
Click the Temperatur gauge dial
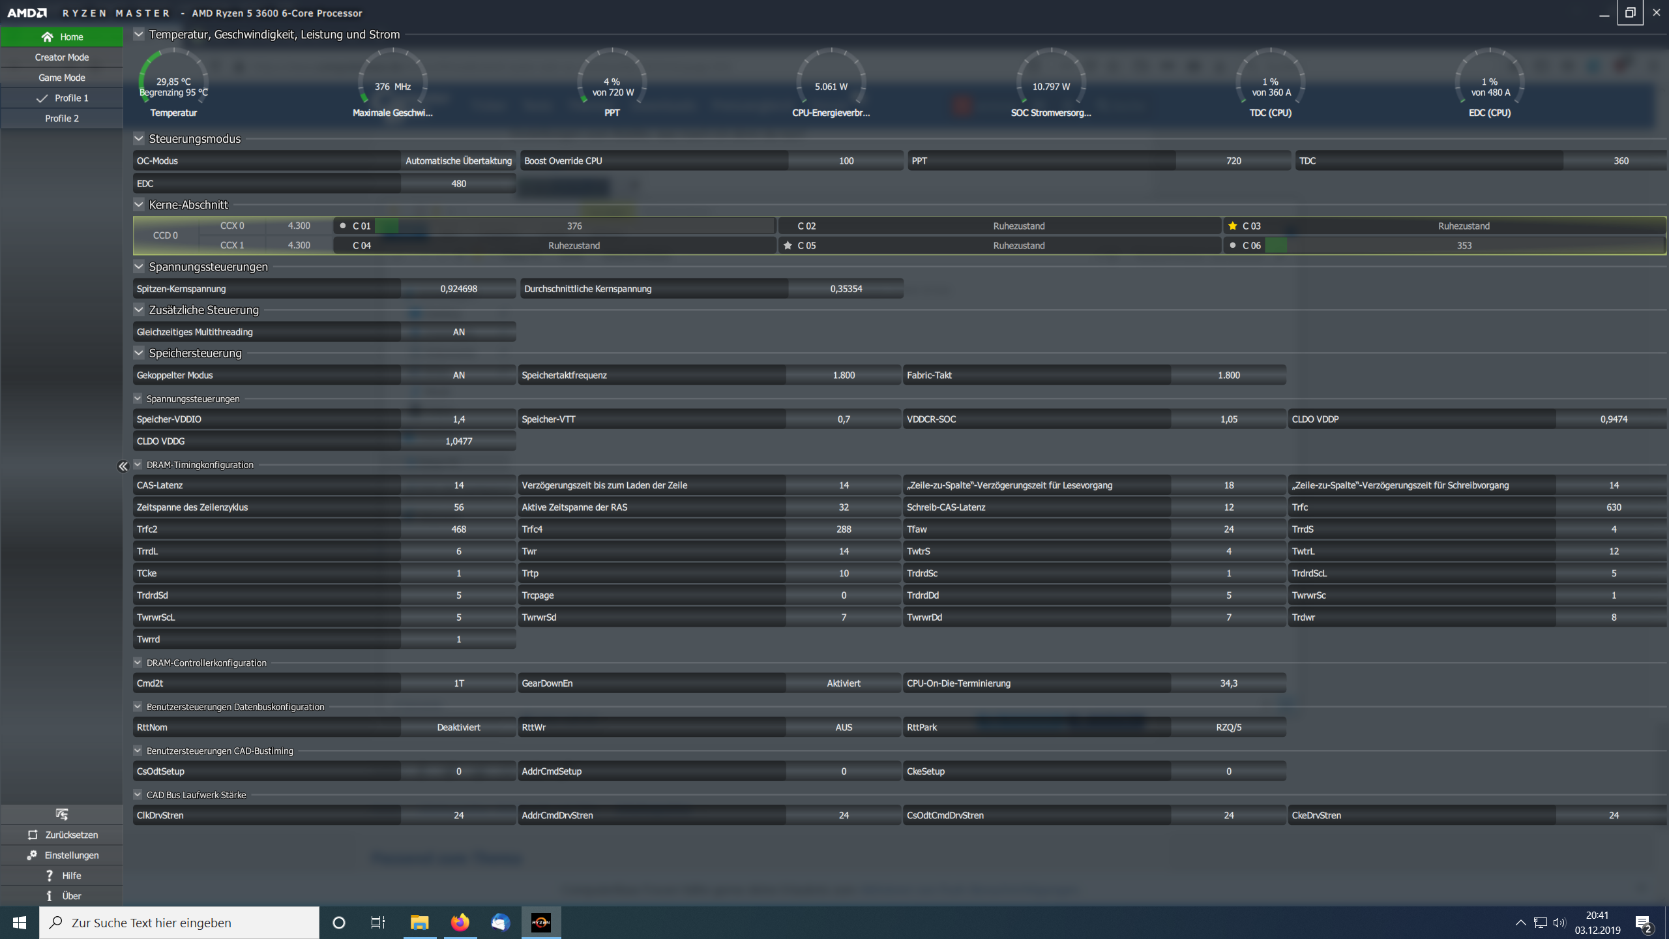173,82
